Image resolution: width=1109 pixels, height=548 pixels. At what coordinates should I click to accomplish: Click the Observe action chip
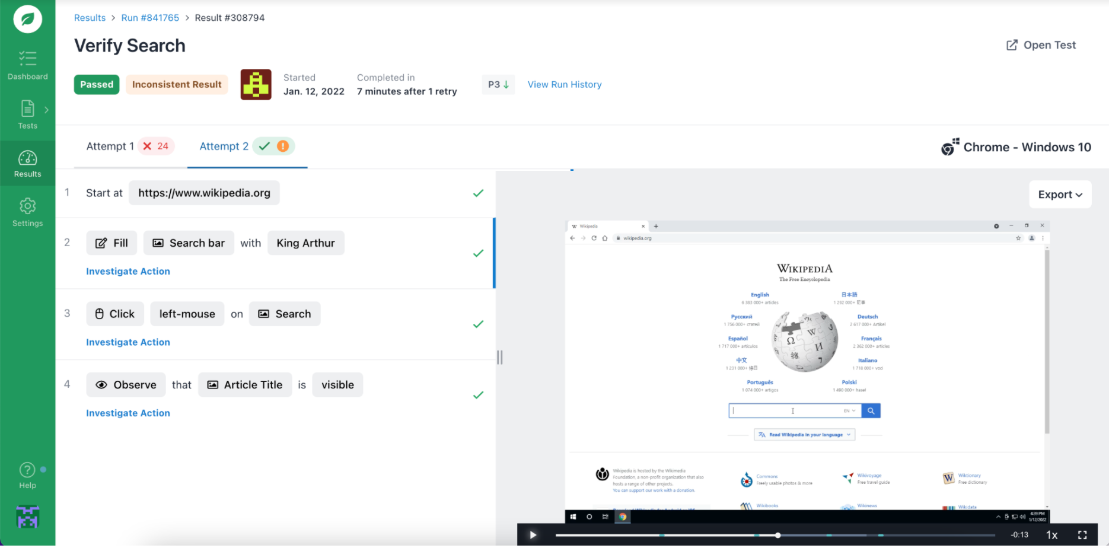pos(126,385)
